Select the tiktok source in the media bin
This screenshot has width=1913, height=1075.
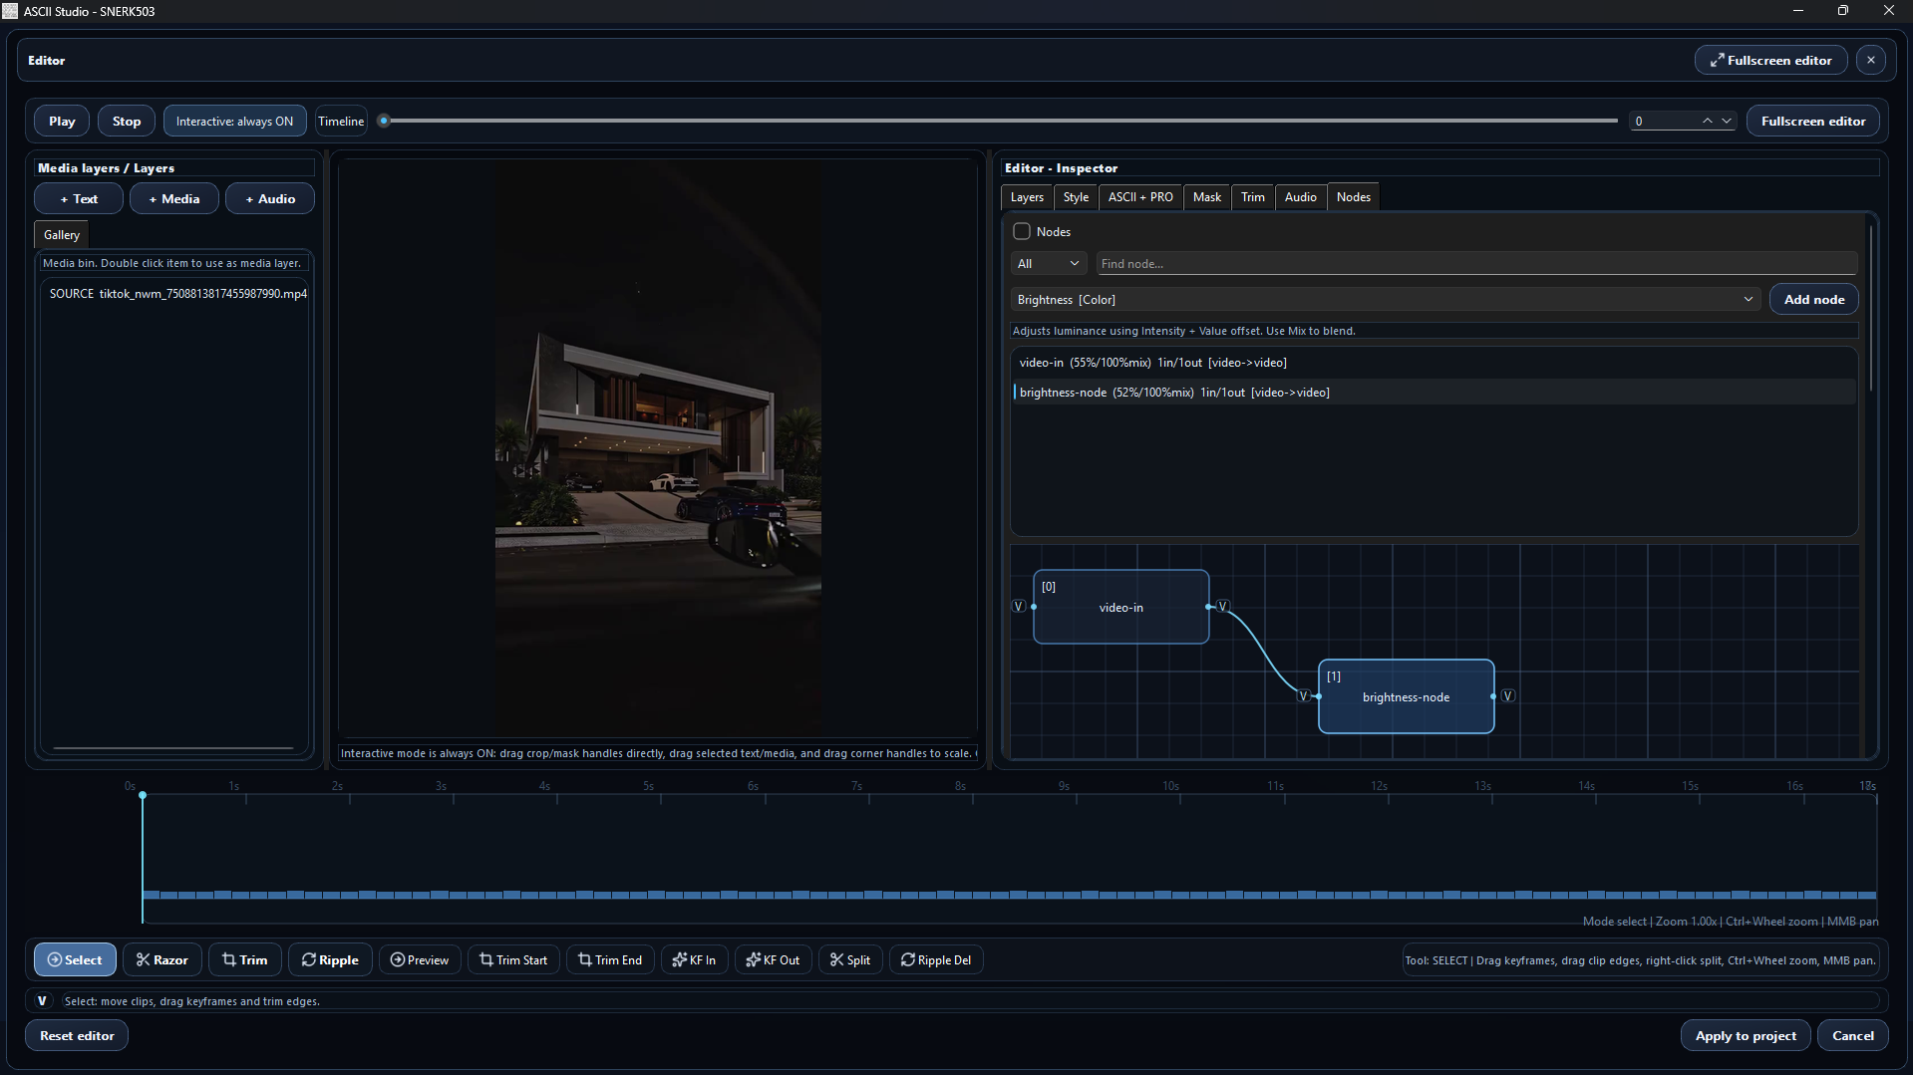point(177,293)
